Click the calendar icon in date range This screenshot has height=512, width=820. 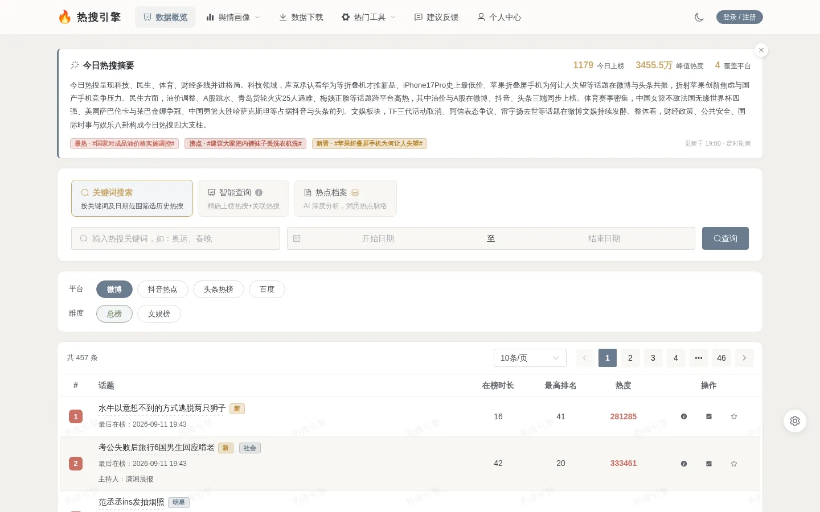pyautogui.click(x=297, y=238)
